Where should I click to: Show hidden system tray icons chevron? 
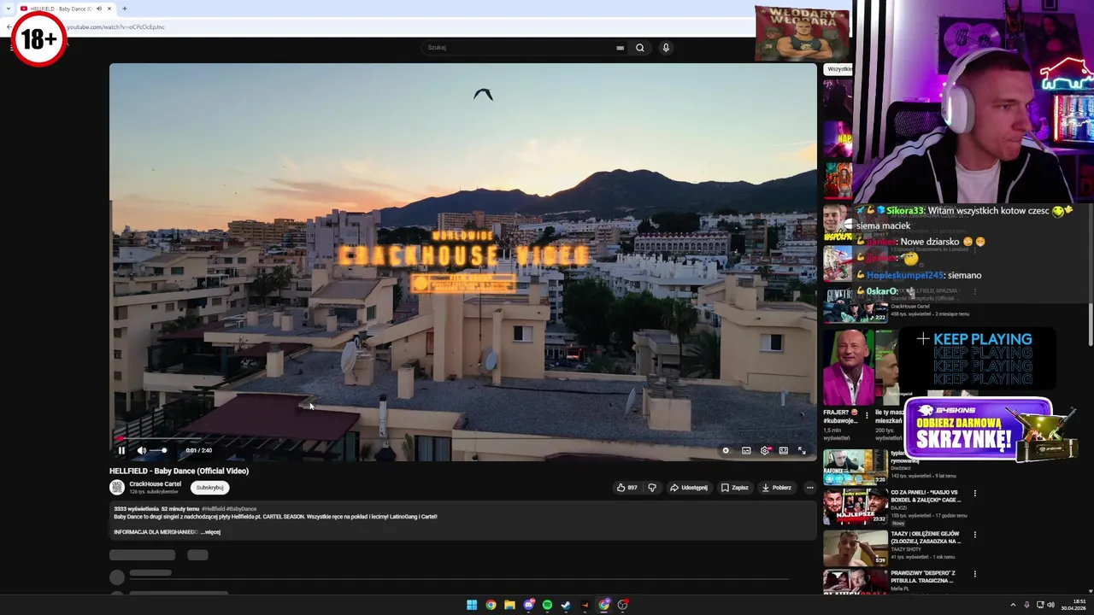click(x=1013, y=605)
